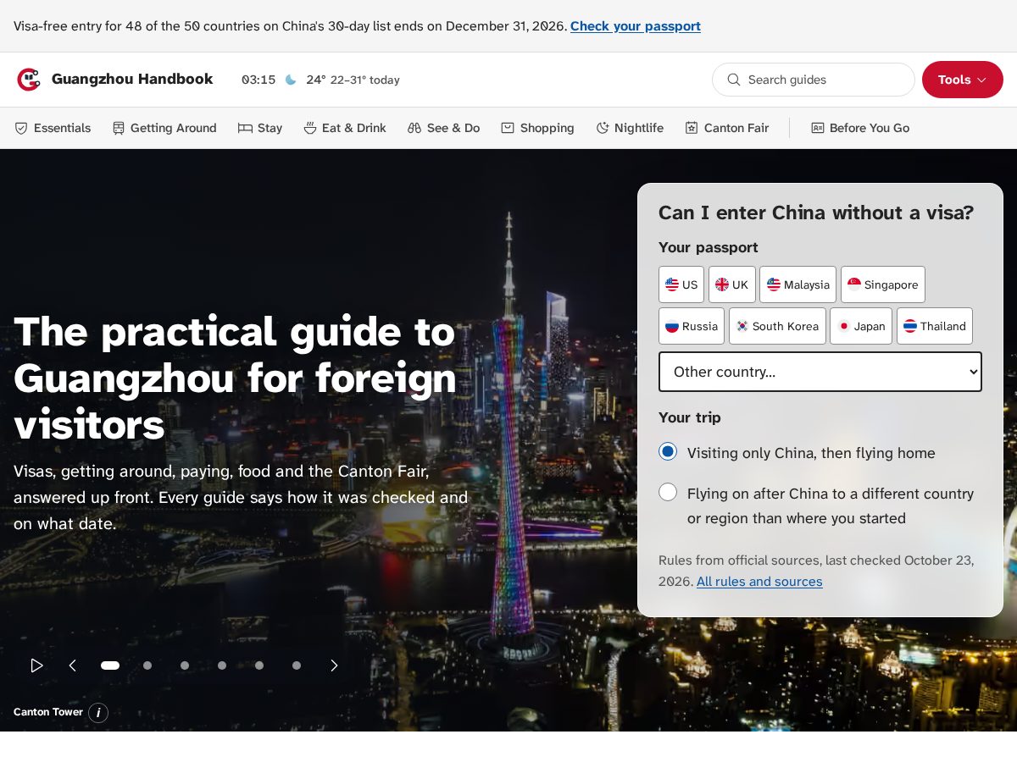Click the Before You Go icon
1017x762 pixels.
coord(818,128)
